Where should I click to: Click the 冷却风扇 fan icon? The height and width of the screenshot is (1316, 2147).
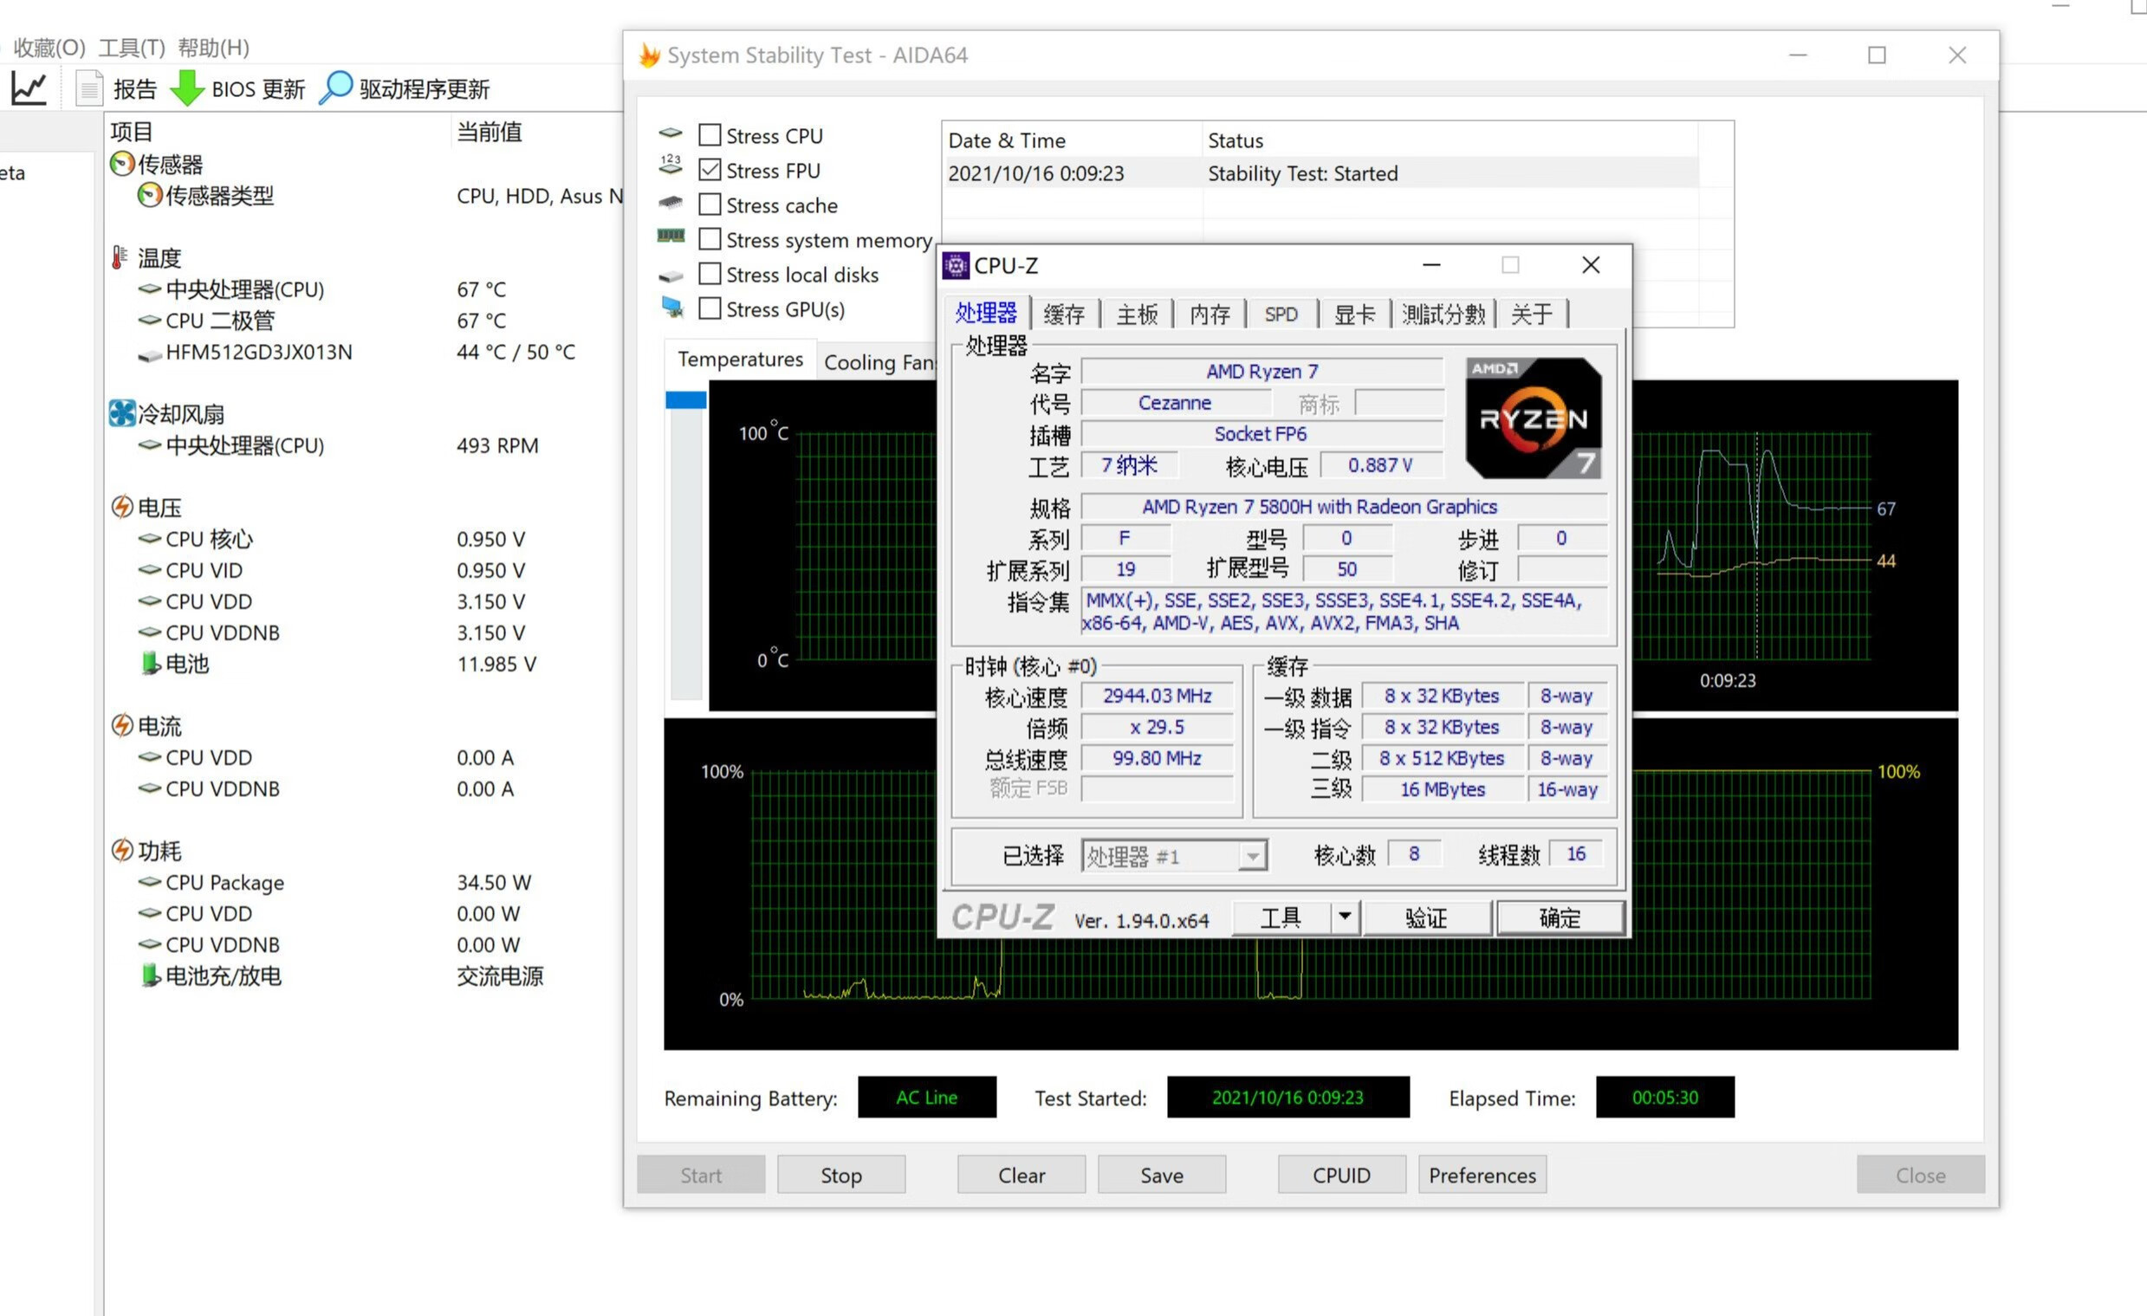122,413
